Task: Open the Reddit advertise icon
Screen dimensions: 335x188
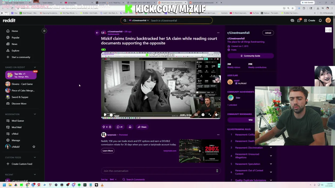Action: pos(292,20)
